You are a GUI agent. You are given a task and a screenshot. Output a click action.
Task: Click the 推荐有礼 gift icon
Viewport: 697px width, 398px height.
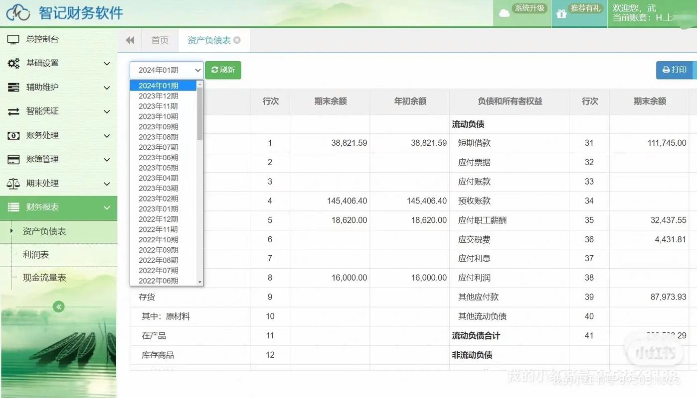click(x=562, y=13)
